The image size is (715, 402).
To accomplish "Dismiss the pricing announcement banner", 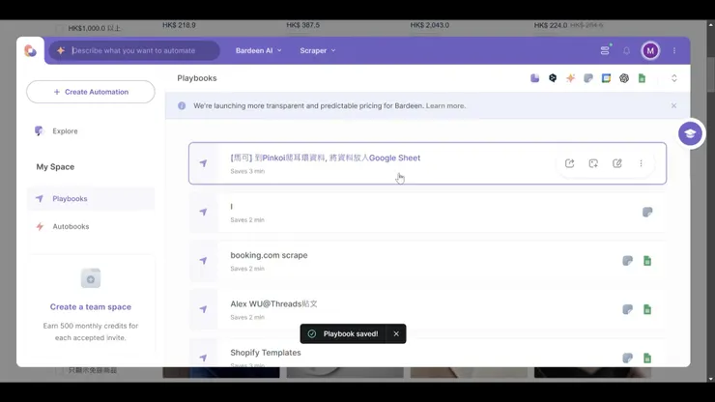I will pos(673,106).
